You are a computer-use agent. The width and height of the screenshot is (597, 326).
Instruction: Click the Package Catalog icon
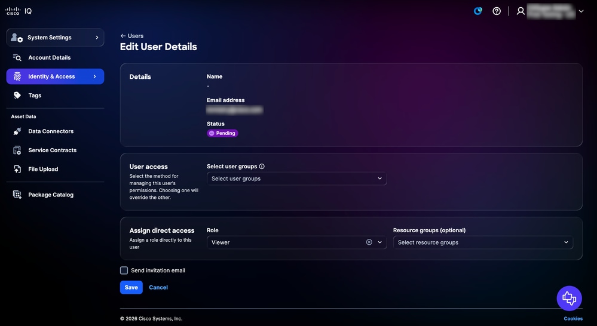click(17, 195)
